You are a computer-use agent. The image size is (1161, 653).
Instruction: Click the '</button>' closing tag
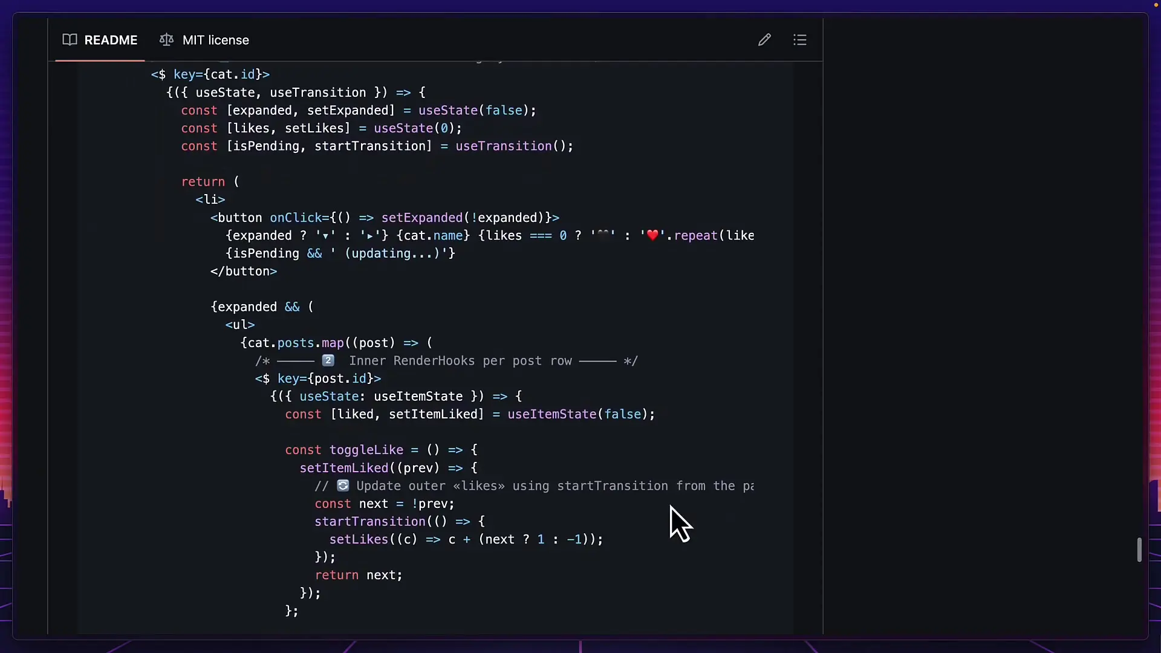pyautogui.click(x=244, y=271)
